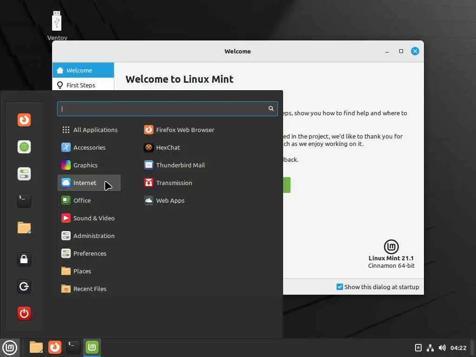Click the Firefox Web Browser label text
This screenshot has height=357, width=476.
coord(185,130)
